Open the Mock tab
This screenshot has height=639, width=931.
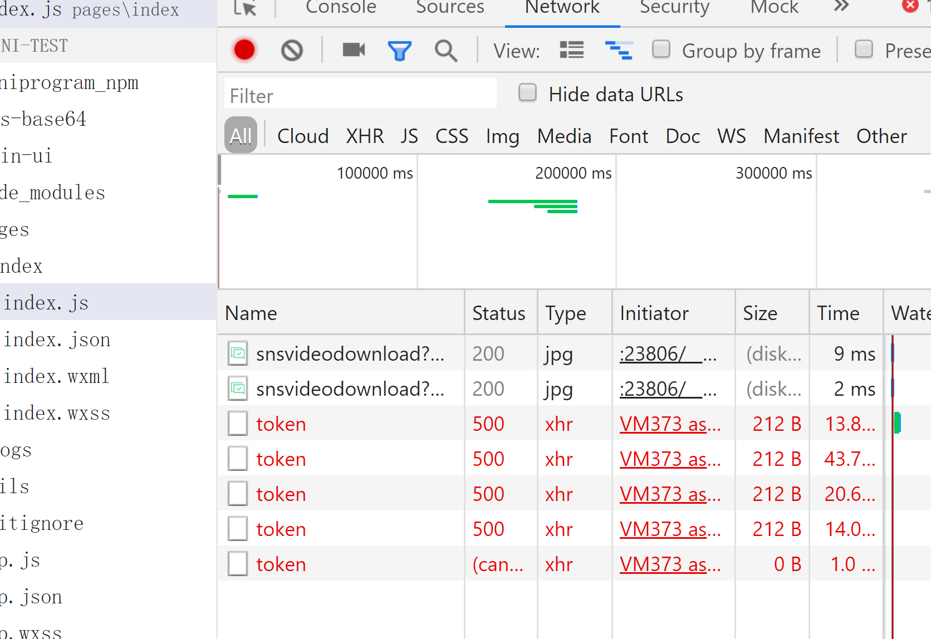point(775,7)
